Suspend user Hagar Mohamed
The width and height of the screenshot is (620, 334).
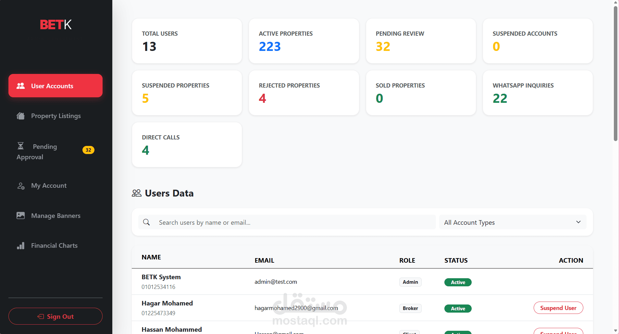[x=558, y=308]
